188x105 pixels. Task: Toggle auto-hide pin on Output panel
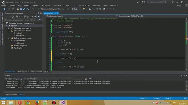pos(184,76)
